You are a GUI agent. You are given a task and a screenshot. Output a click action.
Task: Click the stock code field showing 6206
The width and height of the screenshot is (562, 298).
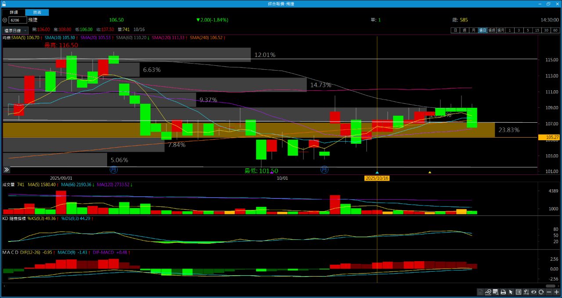tap(18, 20)
